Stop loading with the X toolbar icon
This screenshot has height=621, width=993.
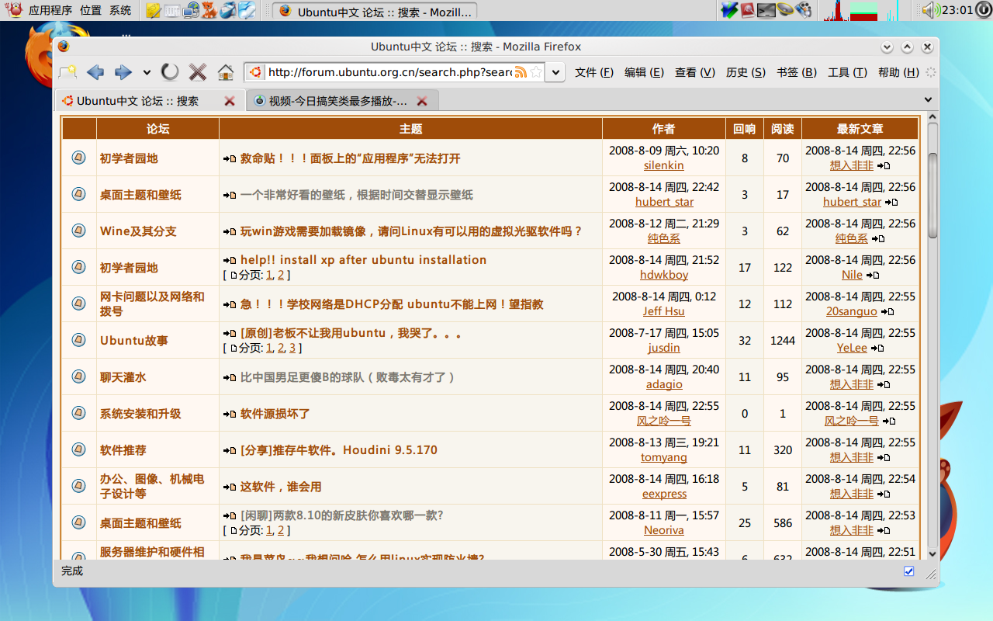pyautogui.click(x=198, y=72)
